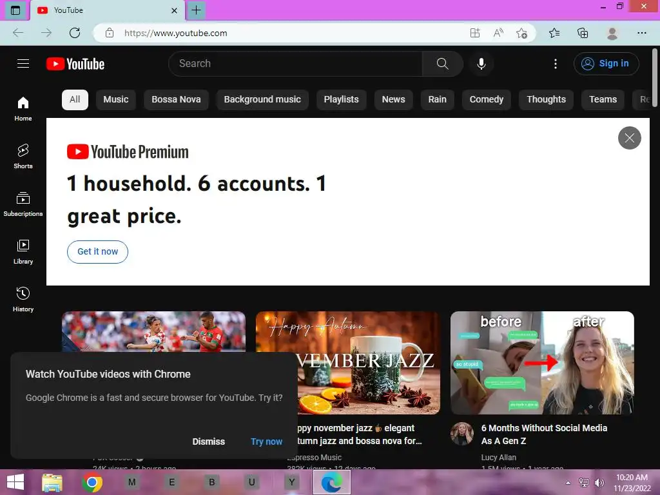Open the before/after social media thumbnail
The image size is (660, 495).
click(x=542, y=363)
